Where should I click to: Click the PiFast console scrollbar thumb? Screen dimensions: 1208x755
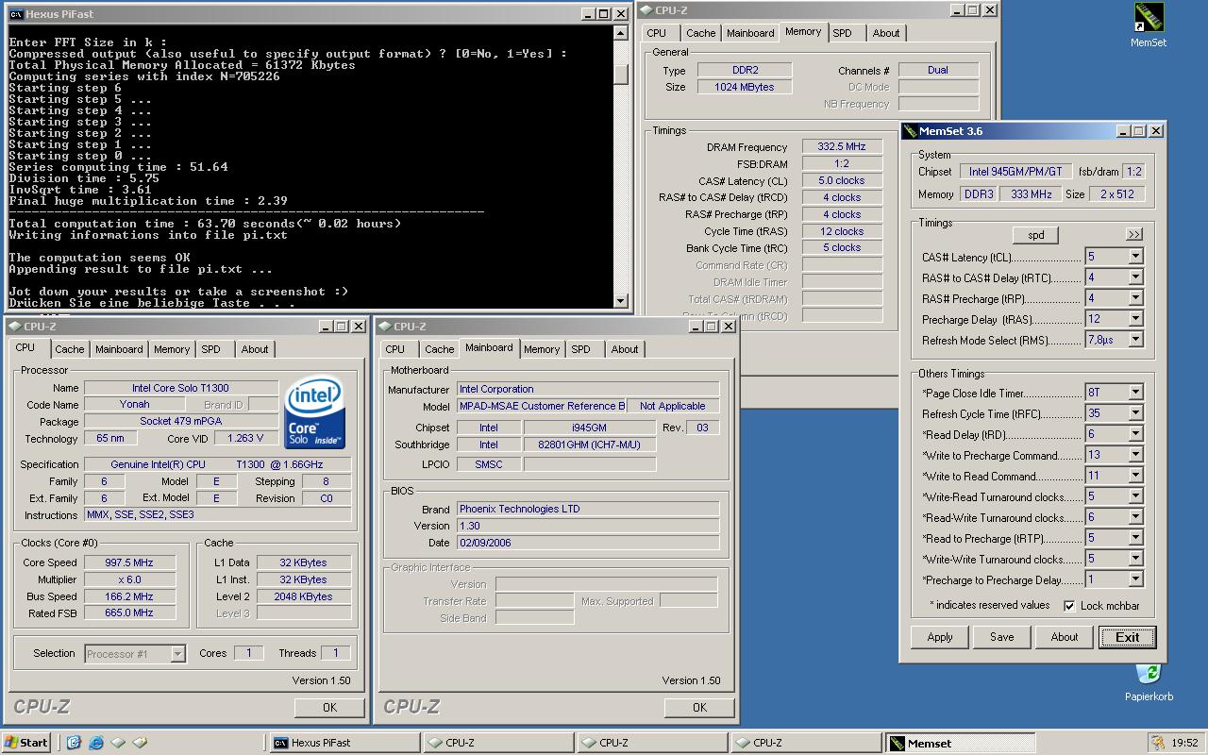pyautogui.click(x=621, y=74)
